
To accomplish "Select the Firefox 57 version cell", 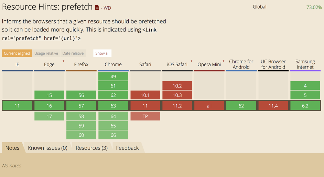I will coord(81,106).
